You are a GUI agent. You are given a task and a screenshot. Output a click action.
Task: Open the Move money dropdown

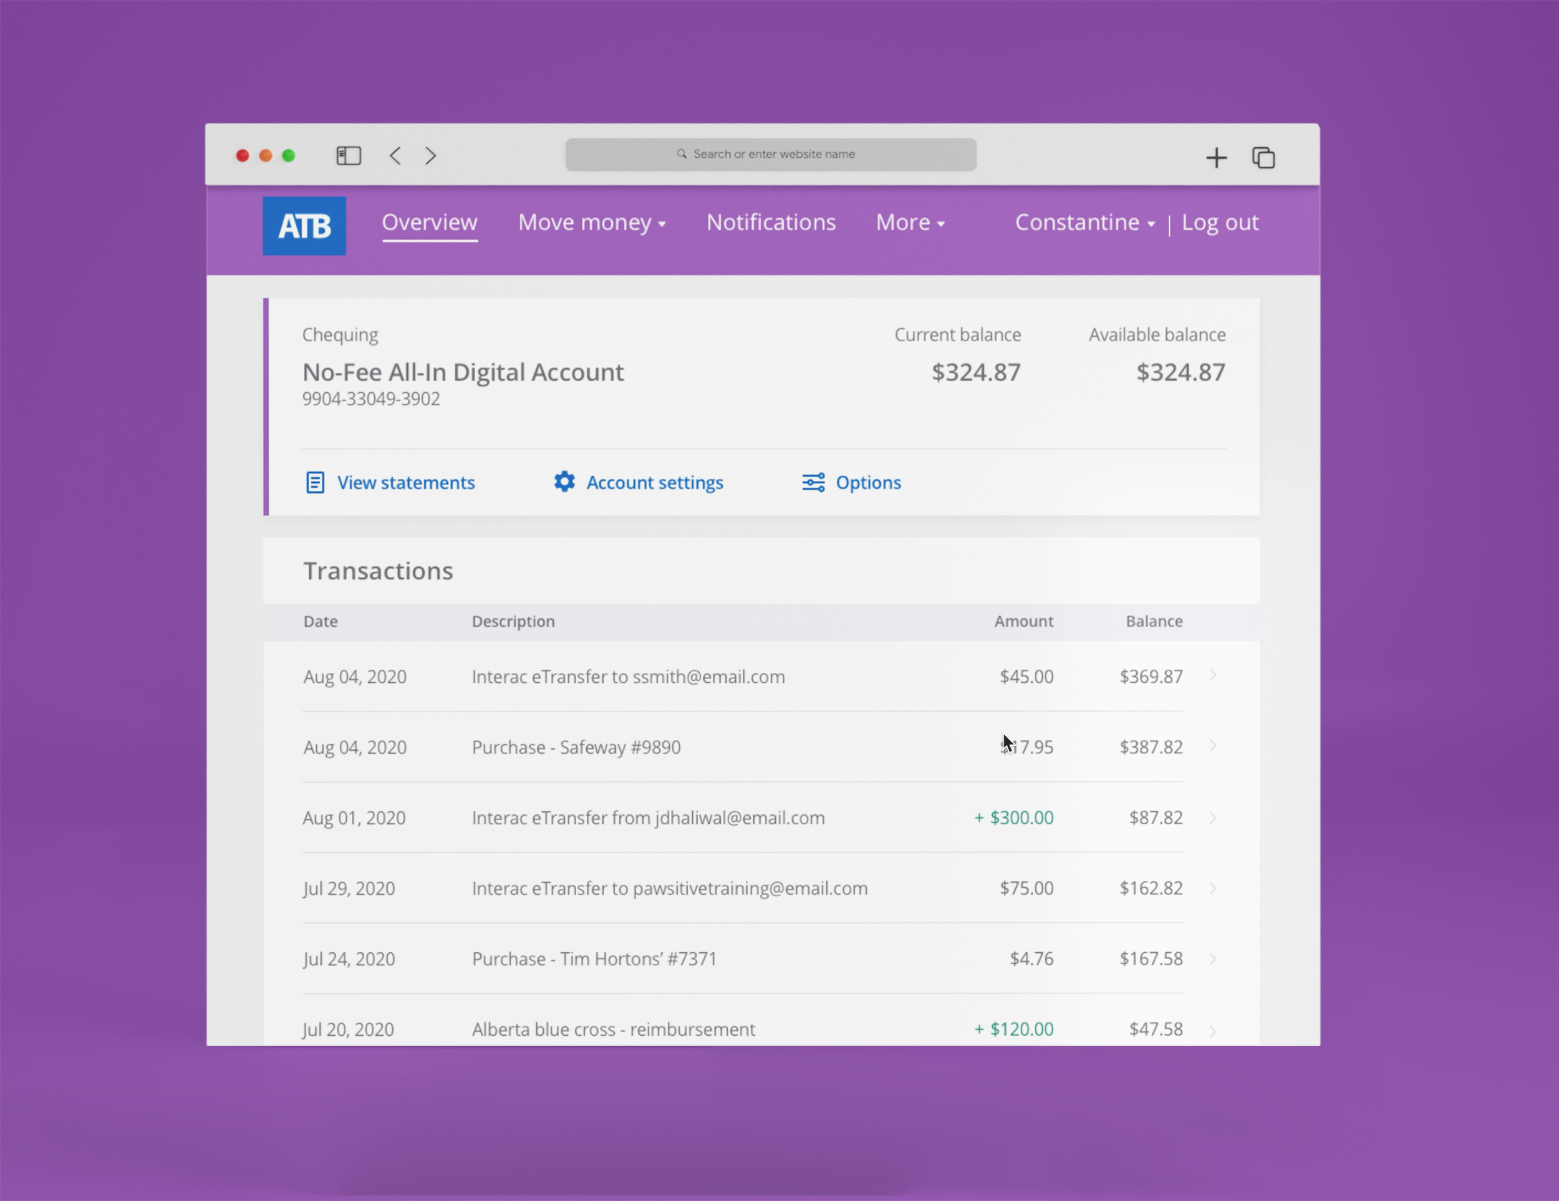point(592,223)
